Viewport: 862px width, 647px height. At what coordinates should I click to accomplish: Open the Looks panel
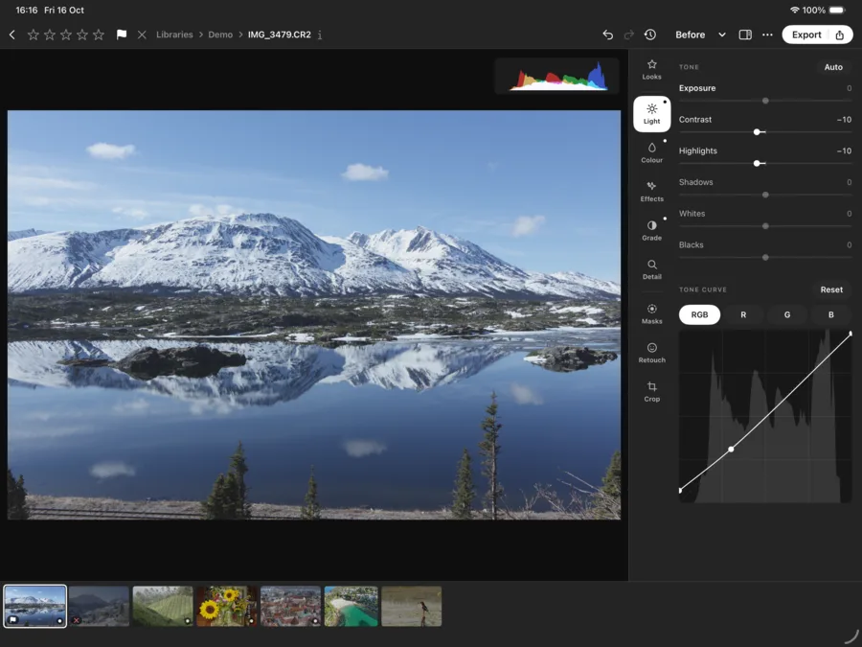[651, 70]
